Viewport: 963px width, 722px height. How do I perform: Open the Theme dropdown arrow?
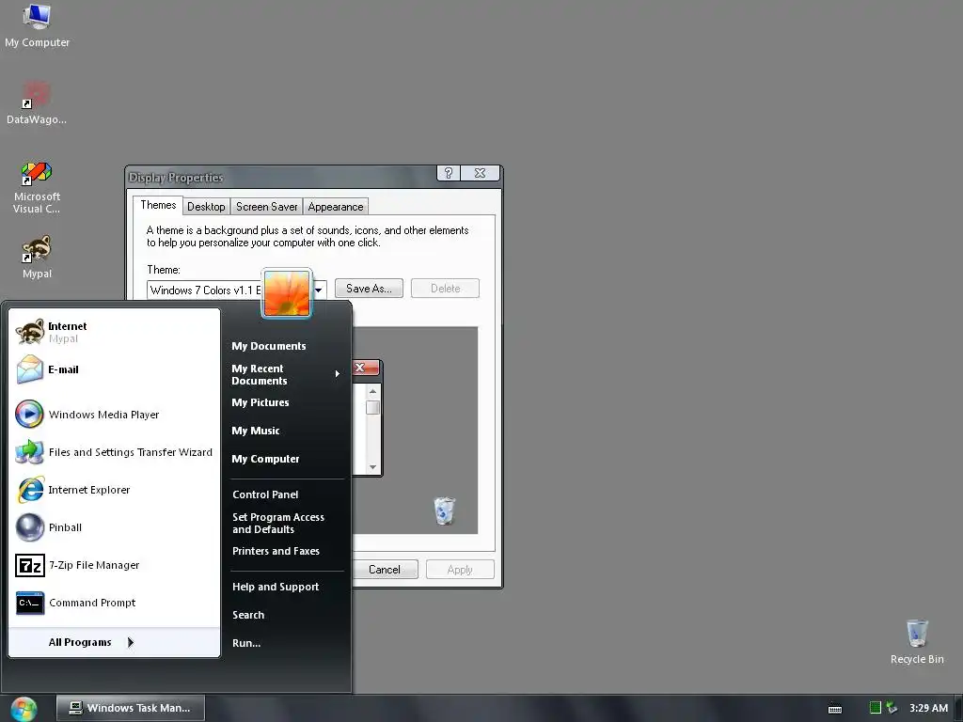(x=319, y=290)
